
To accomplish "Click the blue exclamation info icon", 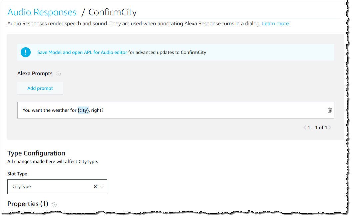I will click(x=26, y=52).
